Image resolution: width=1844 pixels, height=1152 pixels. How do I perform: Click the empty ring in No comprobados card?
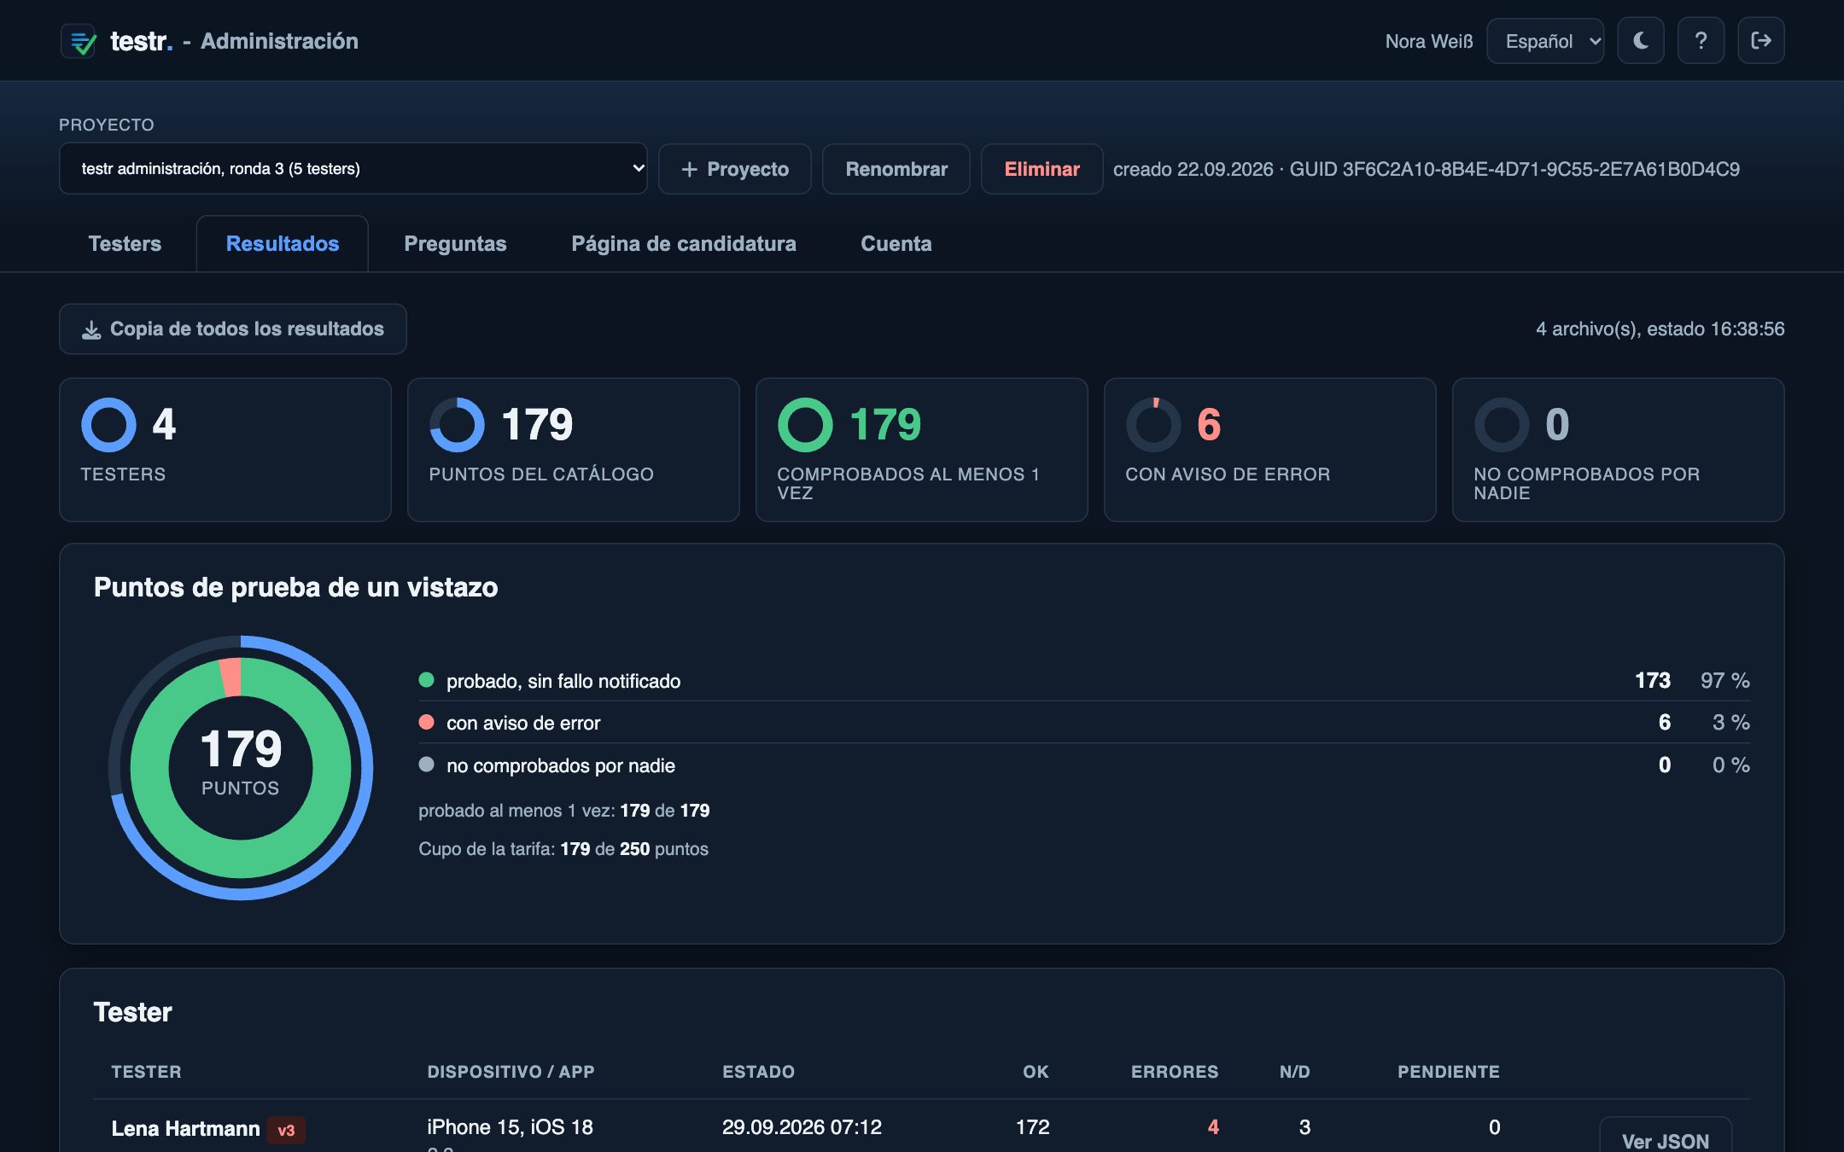1502,425
